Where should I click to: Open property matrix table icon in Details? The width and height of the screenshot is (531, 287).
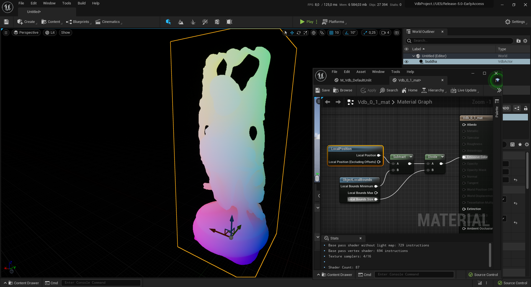(x=512, y=144)
